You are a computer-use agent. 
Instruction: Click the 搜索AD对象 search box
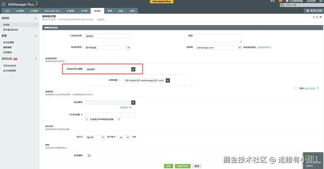[x=304, y=5]
